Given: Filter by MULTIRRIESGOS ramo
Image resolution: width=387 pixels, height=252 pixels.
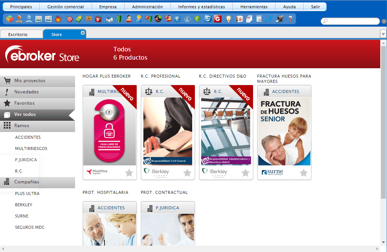Looking at the screenshot, I should (x=31, y=148).
